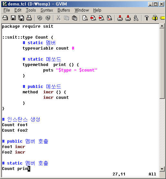Click the GVIM title bar application icon
The width and height of the screenshot is (166, 179).
coord(5,4)
